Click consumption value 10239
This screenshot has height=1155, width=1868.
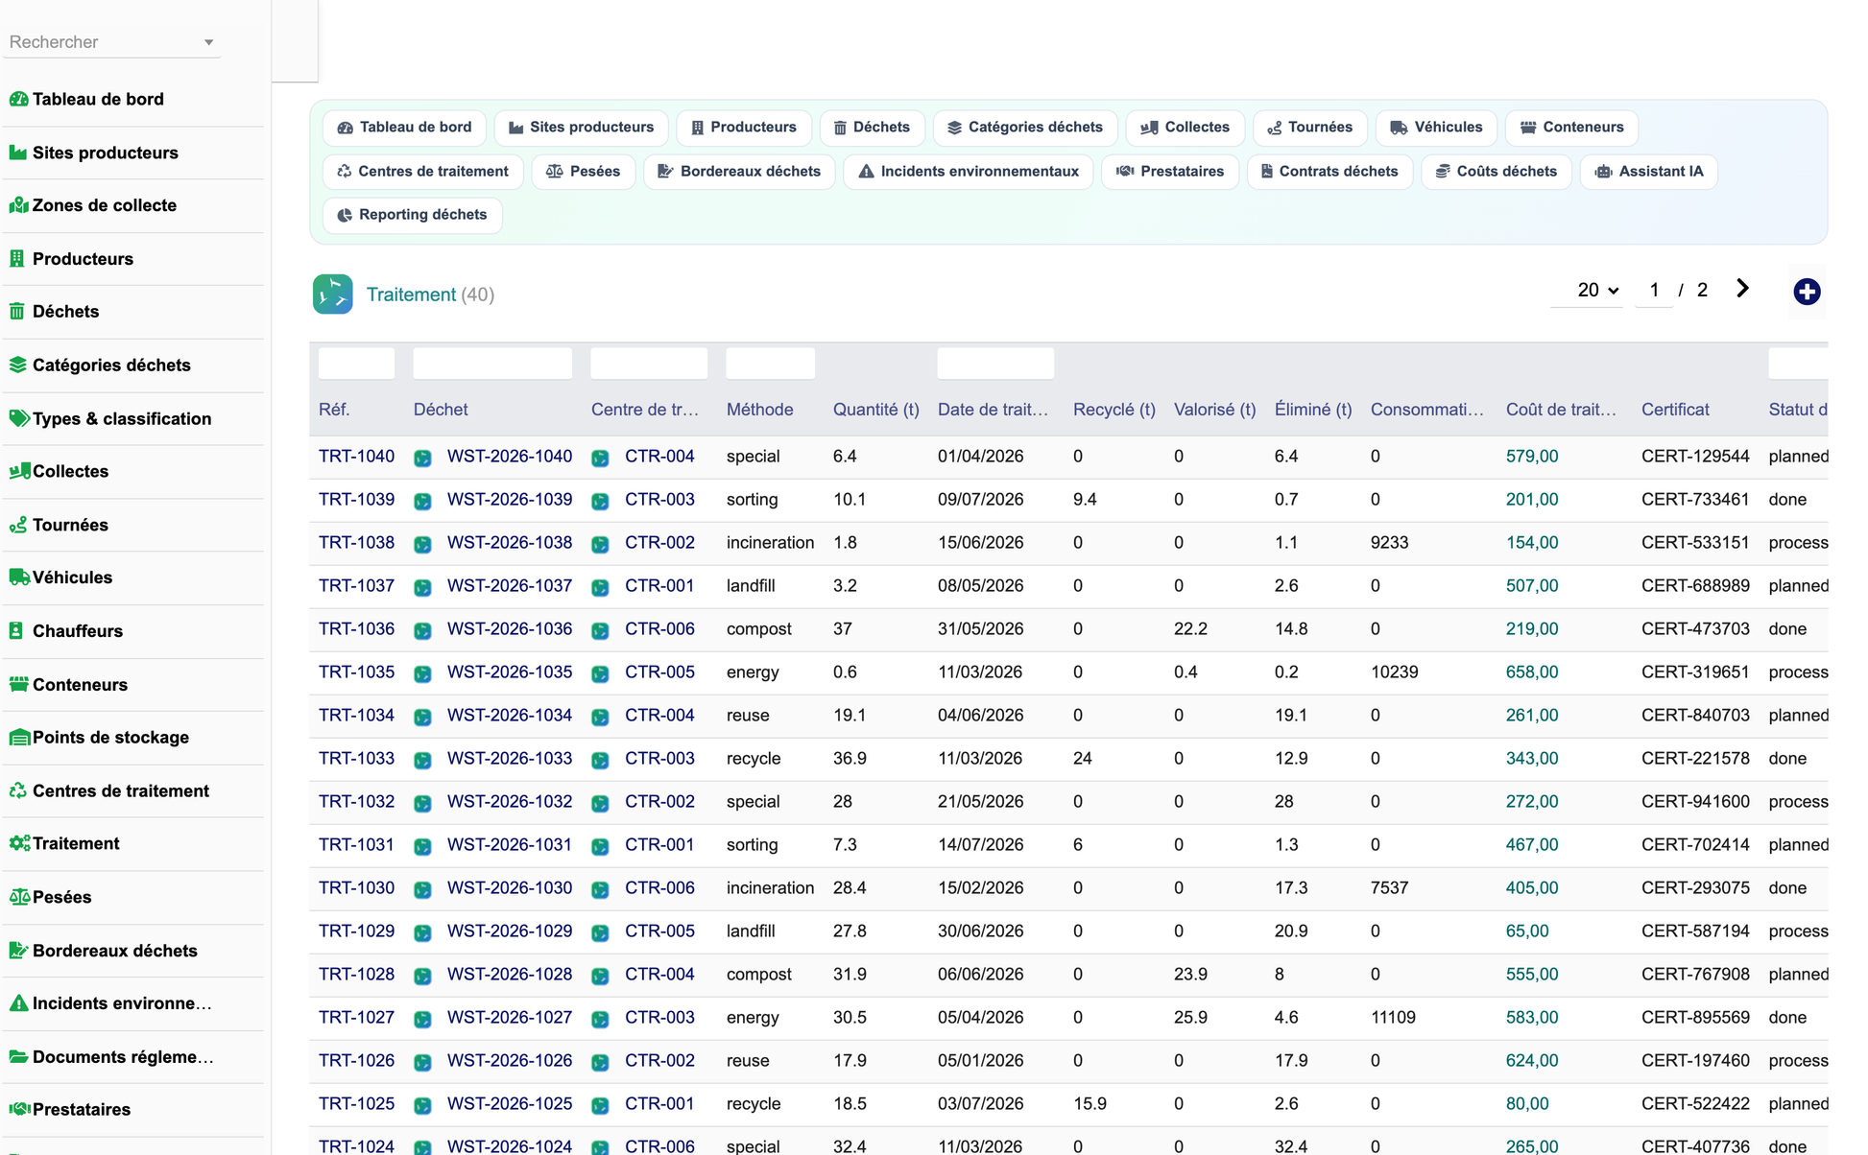tap(1394, 672)
